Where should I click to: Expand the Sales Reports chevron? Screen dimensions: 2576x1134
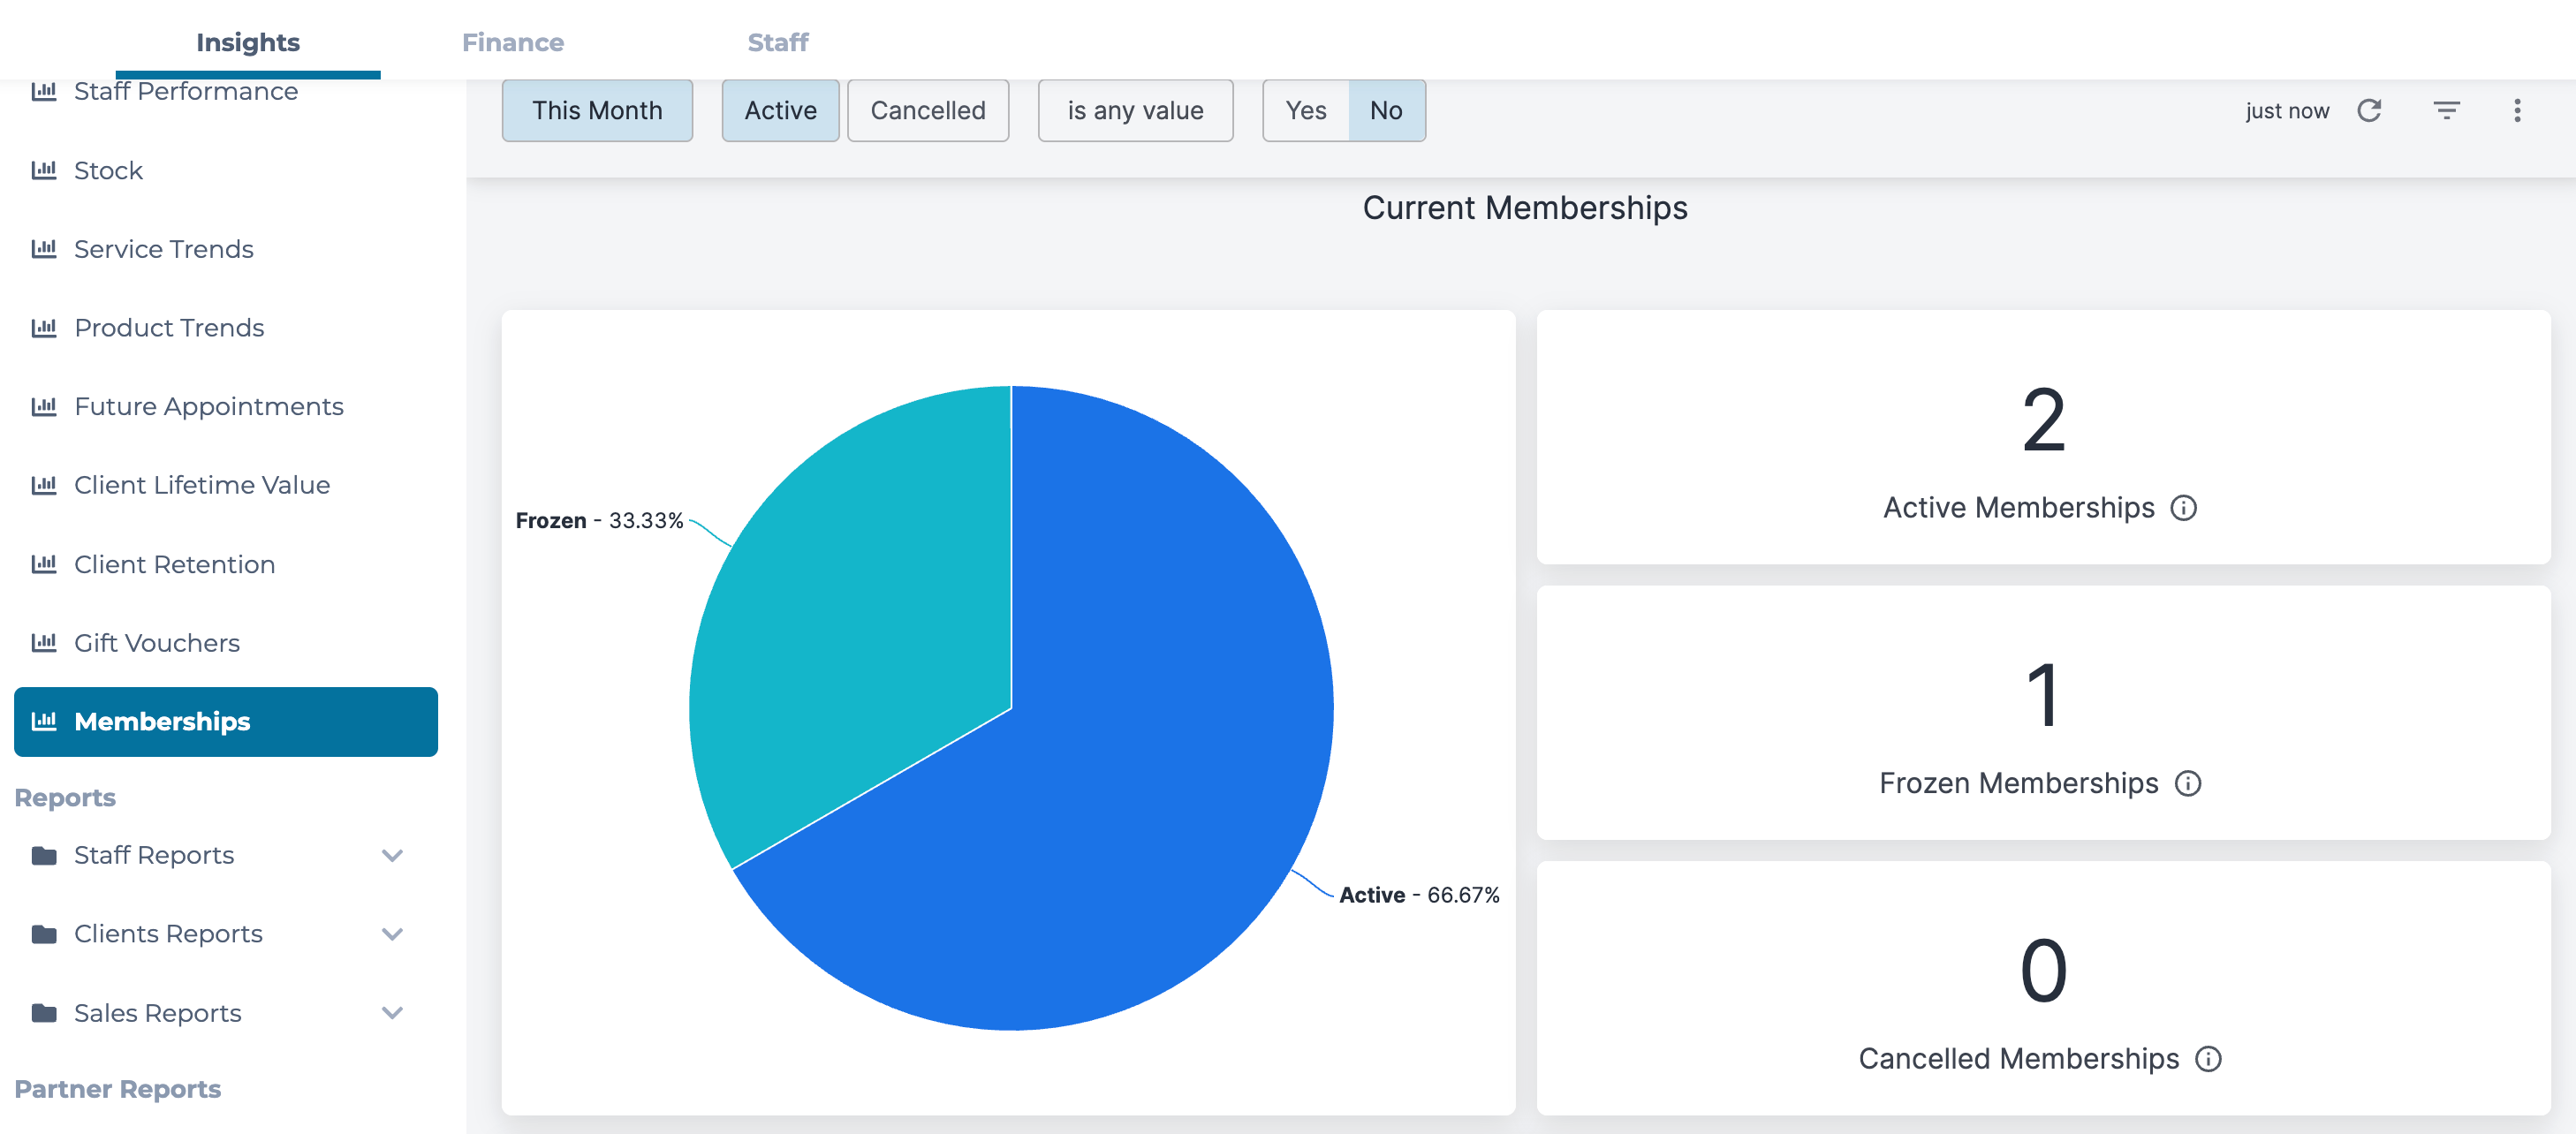point(392,1013)
